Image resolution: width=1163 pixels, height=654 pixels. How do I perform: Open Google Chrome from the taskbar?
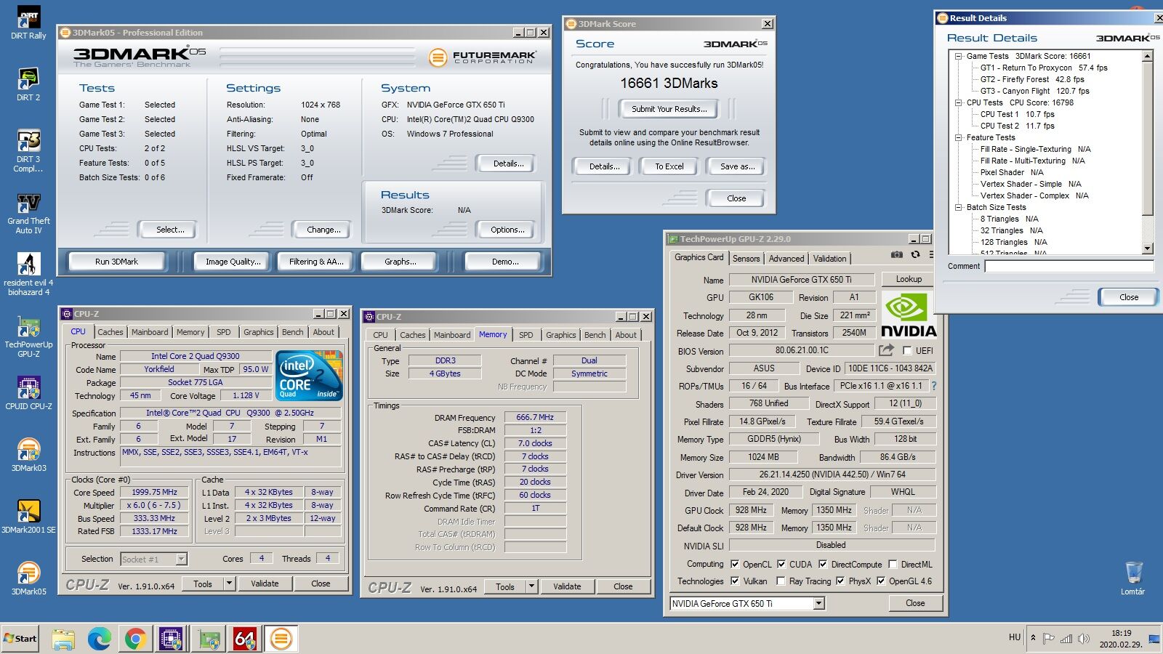[134, 639]
